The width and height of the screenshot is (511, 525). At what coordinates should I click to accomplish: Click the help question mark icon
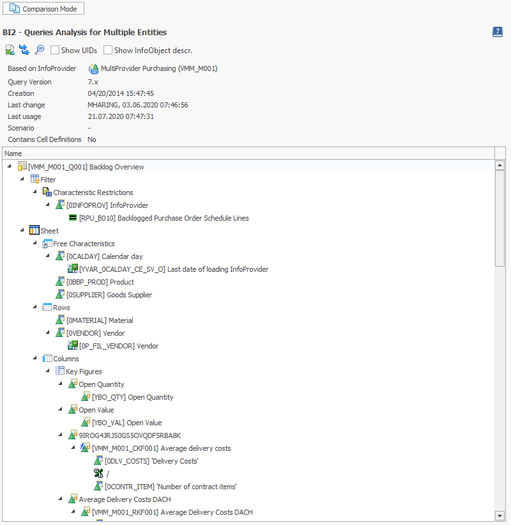[498, 31]
